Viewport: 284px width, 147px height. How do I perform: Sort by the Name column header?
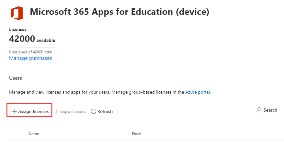point(34,134)
